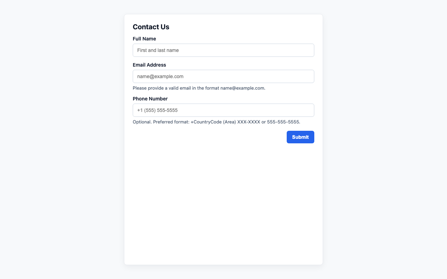The image size is (447, 279).
Task: Click the Phone Number label
Action: 150,99
